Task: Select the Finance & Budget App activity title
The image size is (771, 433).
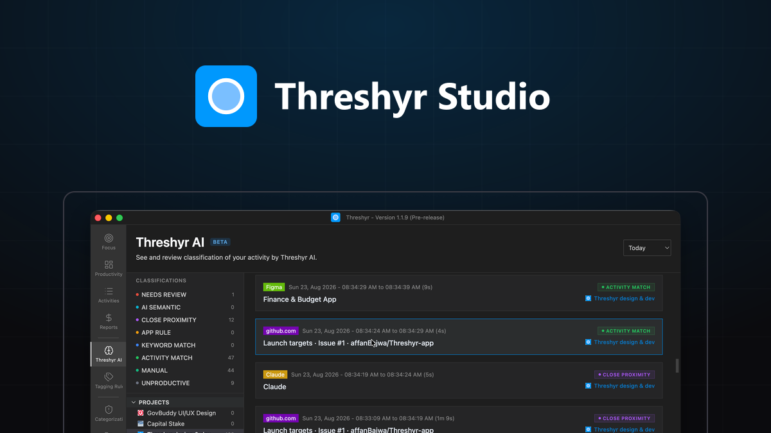Action: [x=299, y=300]
